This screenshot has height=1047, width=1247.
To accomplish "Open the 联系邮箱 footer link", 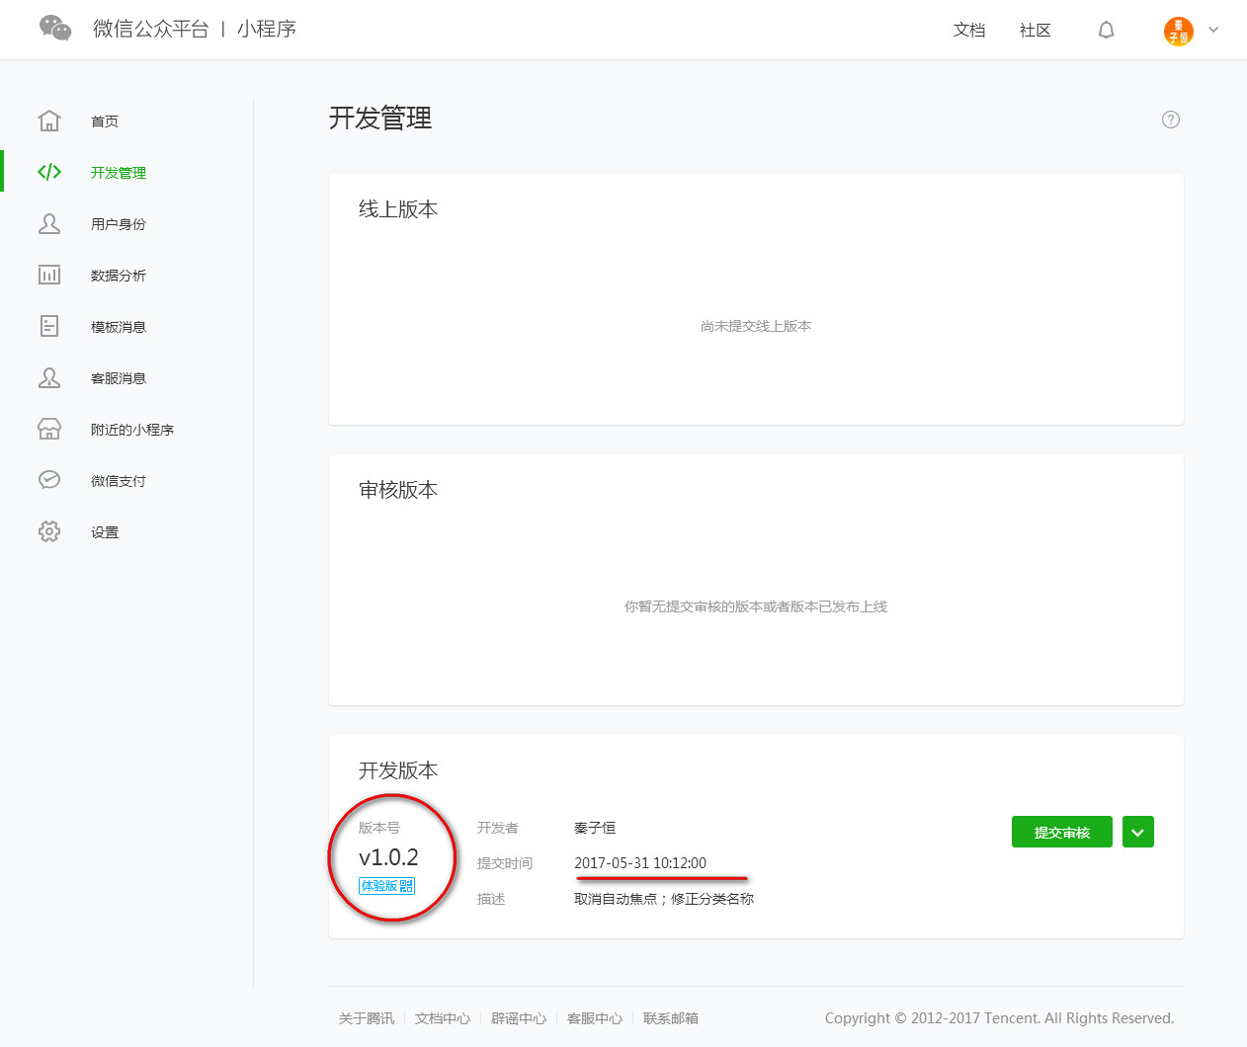I will pyautogui.click(x=671, y=1018).
